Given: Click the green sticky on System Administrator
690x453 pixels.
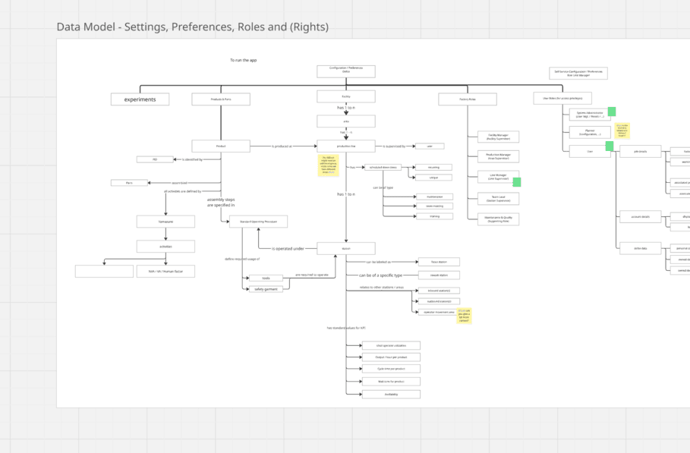Looking at the screenshot, I should coord(612,112).
